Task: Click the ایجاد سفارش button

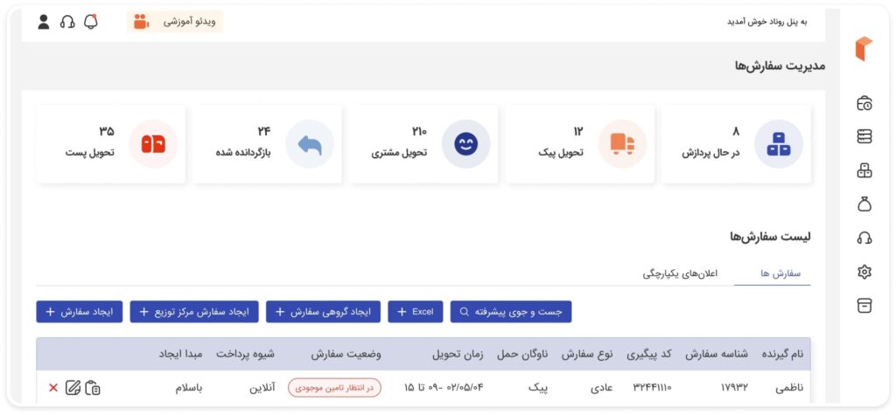Action: pos(79,311)
